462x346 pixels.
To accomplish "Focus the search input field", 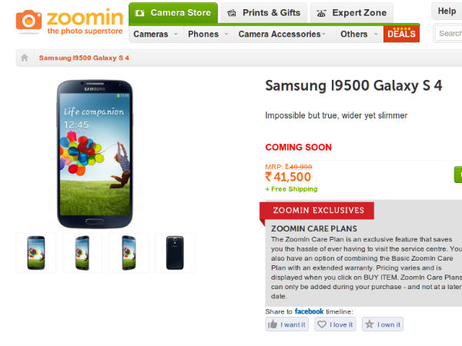I will pyautogui.click(x=450, y=34).
